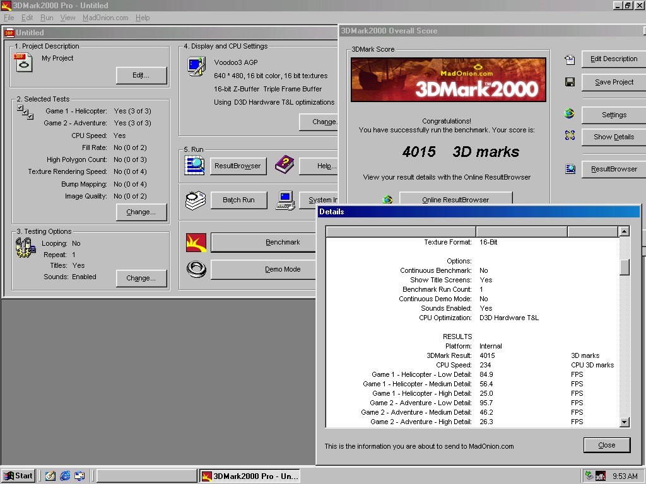
Task: Close the Details dialog with Close button
Action: click(x=607, y=446)
